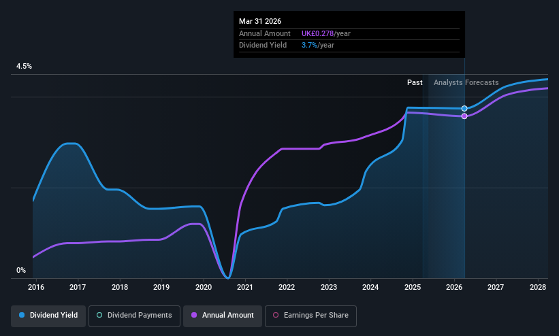Click the Analysts Forecasts label

click(466, 83)
